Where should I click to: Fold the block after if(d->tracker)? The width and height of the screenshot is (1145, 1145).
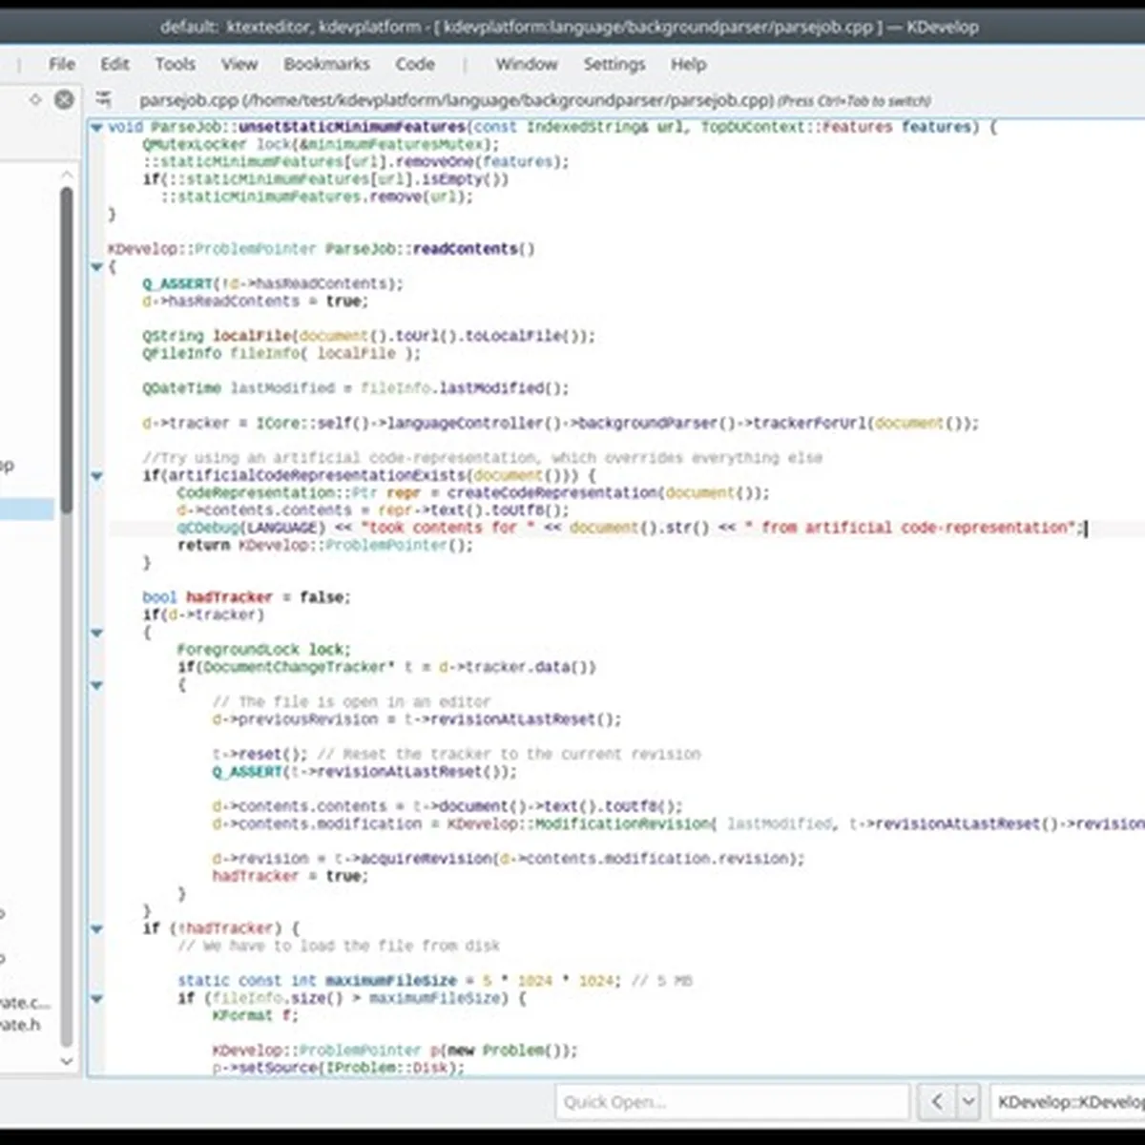click(x=96, y=633)
